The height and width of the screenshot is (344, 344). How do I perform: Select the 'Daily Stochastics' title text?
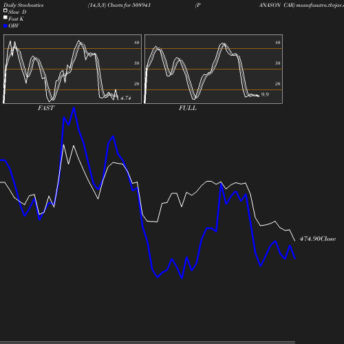23,6
